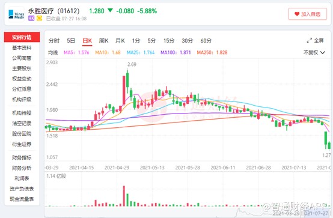This screenshot has width=333, height=218.
Task: Click the MA100: 1.871 indicator label
Action: pos(176,52)
